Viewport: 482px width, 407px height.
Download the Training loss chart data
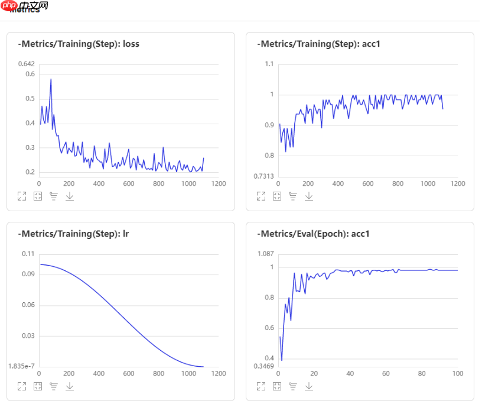(x=70, y=196)
